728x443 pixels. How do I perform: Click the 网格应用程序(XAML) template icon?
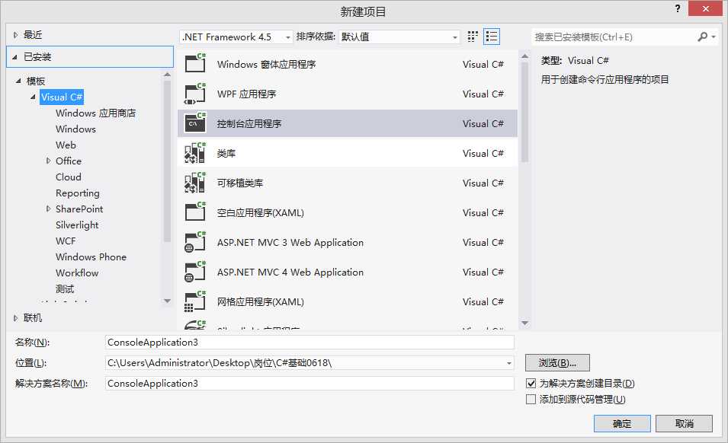click(195, 301)
